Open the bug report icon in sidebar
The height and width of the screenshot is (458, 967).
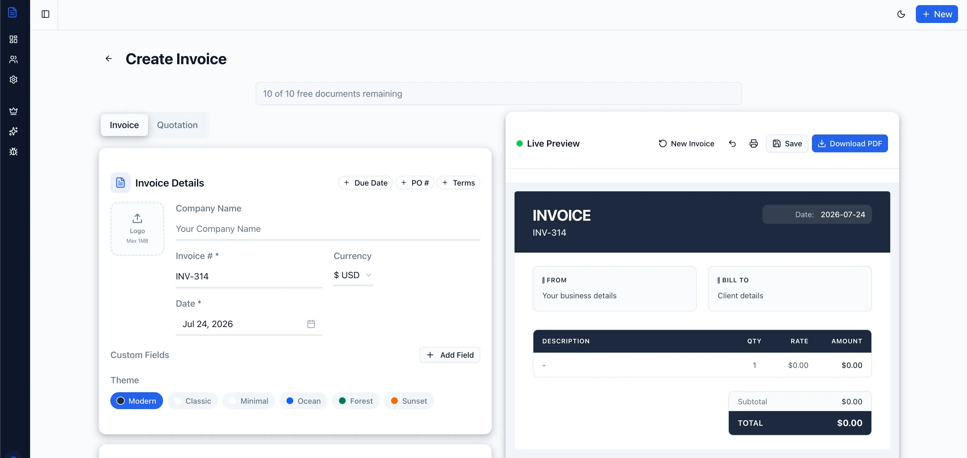13,151
